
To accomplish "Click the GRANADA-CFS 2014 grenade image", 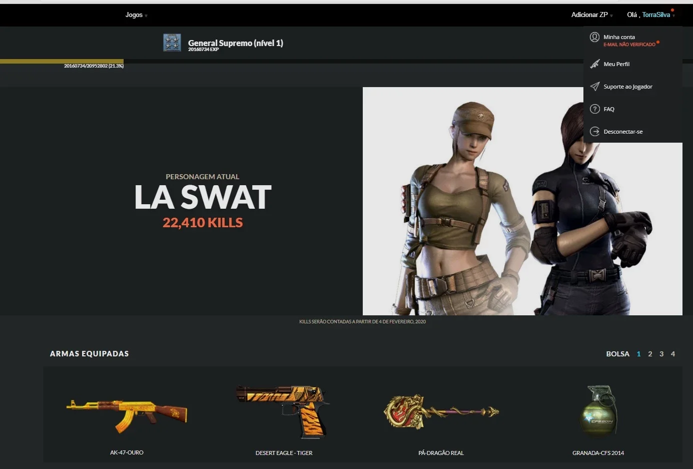I will click(x=598, y=411).
